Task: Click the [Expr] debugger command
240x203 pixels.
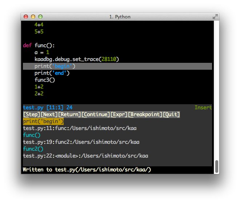Action: [119, 114]
